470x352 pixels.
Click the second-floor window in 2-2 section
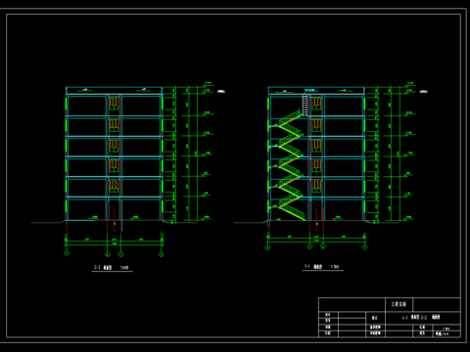click(114, 186)
